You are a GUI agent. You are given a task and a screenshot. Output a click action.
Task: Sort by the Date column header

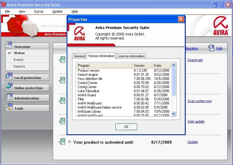point(162,66)
